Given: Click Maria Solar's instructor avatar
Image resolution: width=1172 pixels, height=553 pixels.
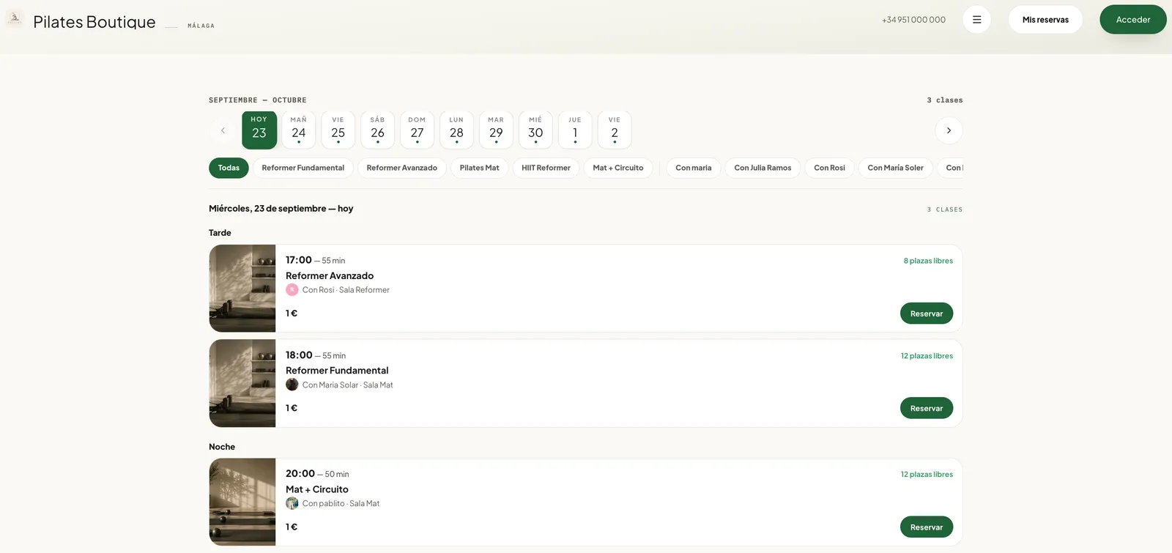Looking at the screenshot, I should pos(292,385).
